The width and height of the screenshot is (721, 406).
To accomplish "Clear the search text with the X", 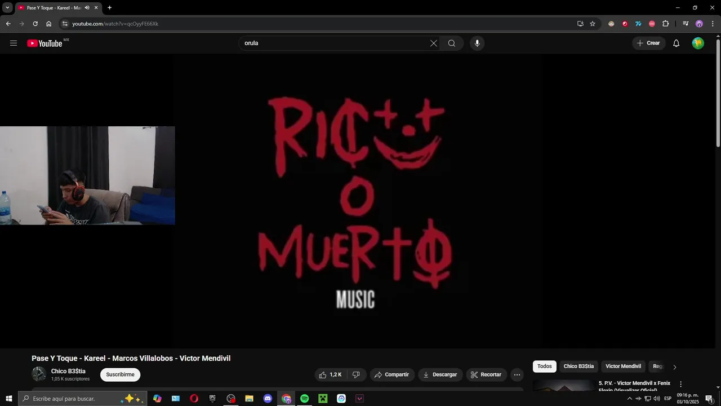I will 434,43.
